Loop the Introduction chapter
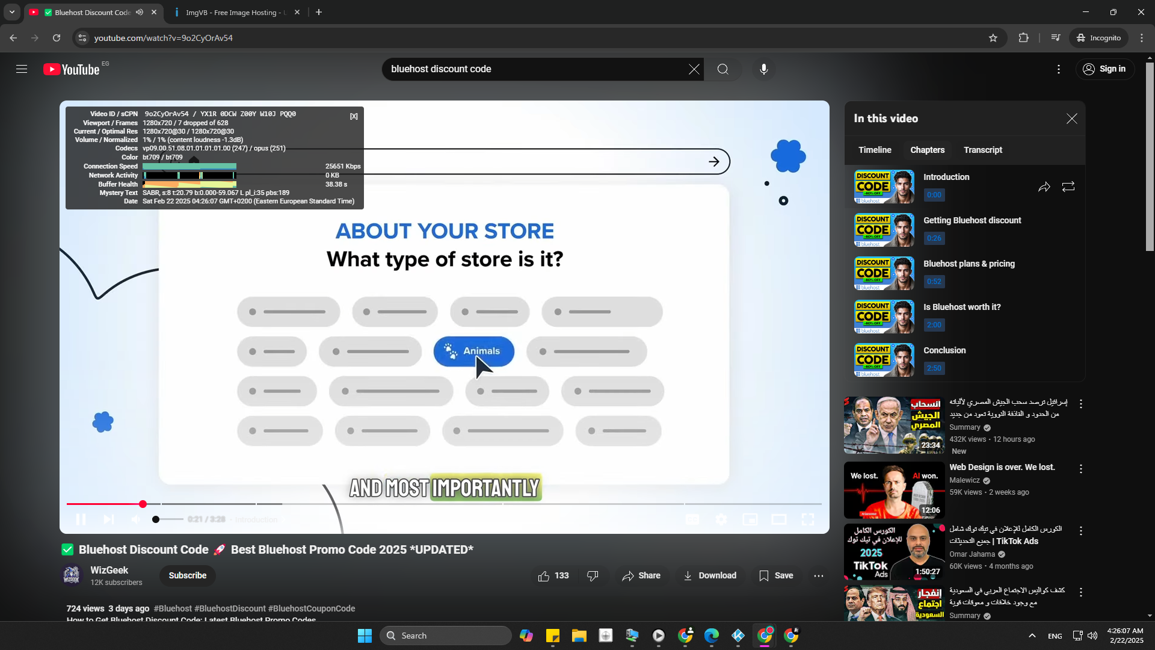Image resolution: width=1155 pixels, height=650 pixels. tap(1068, 187)
